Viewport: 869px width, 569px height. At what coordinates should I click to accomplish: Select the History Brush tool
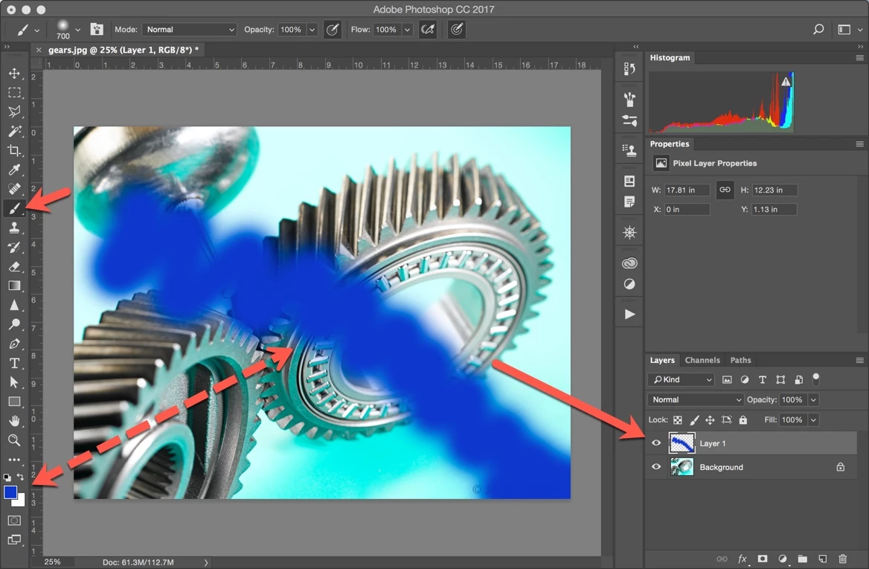(x=14, y=247)
